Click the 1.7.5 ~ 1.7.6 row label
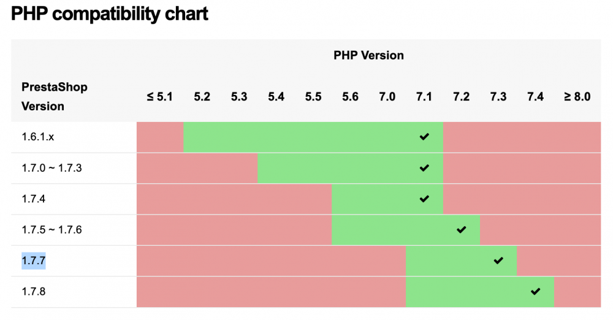This screenshot has height=320, width=613. pos(51,230)
